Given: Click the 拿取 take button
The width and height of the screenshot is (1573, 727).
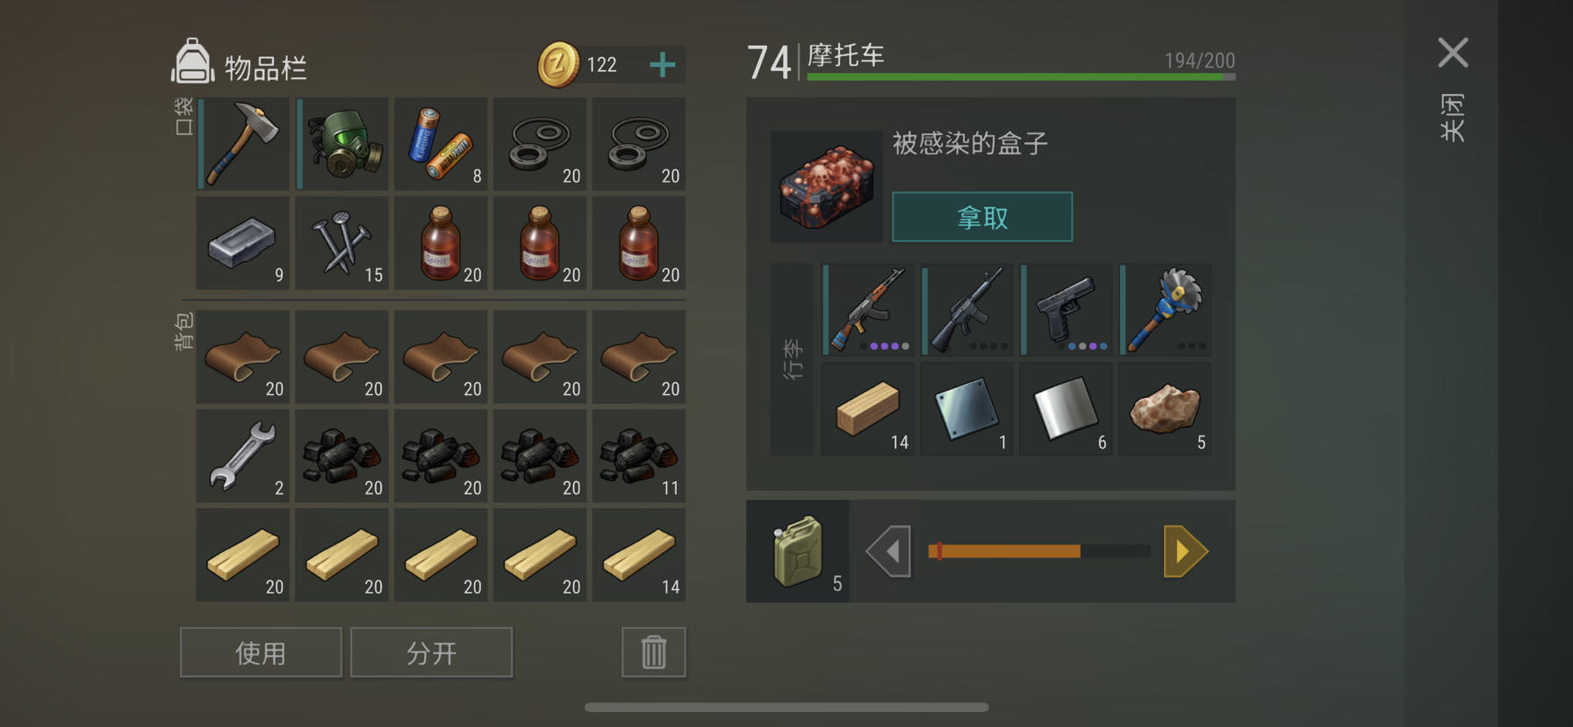Looking at the screenshot, I should pyautogui.click(x=982, y=217).
